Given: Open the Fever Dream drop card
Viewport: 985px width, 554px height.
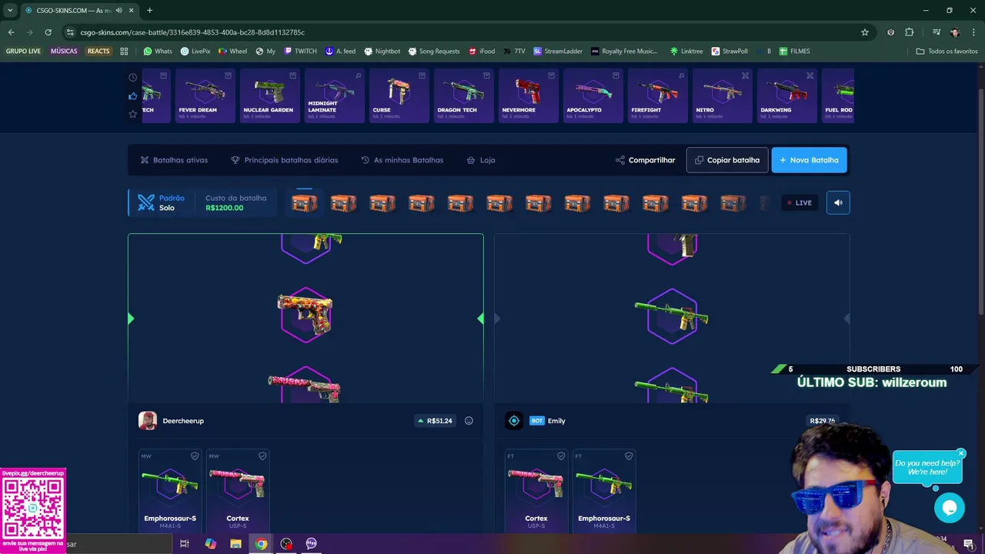Looking at the screenshot, I should click(x=205, y=95).
